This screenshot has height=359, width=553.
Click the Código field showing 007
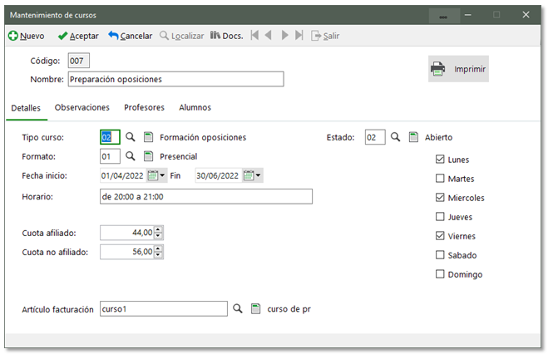[x=79, y=61]
